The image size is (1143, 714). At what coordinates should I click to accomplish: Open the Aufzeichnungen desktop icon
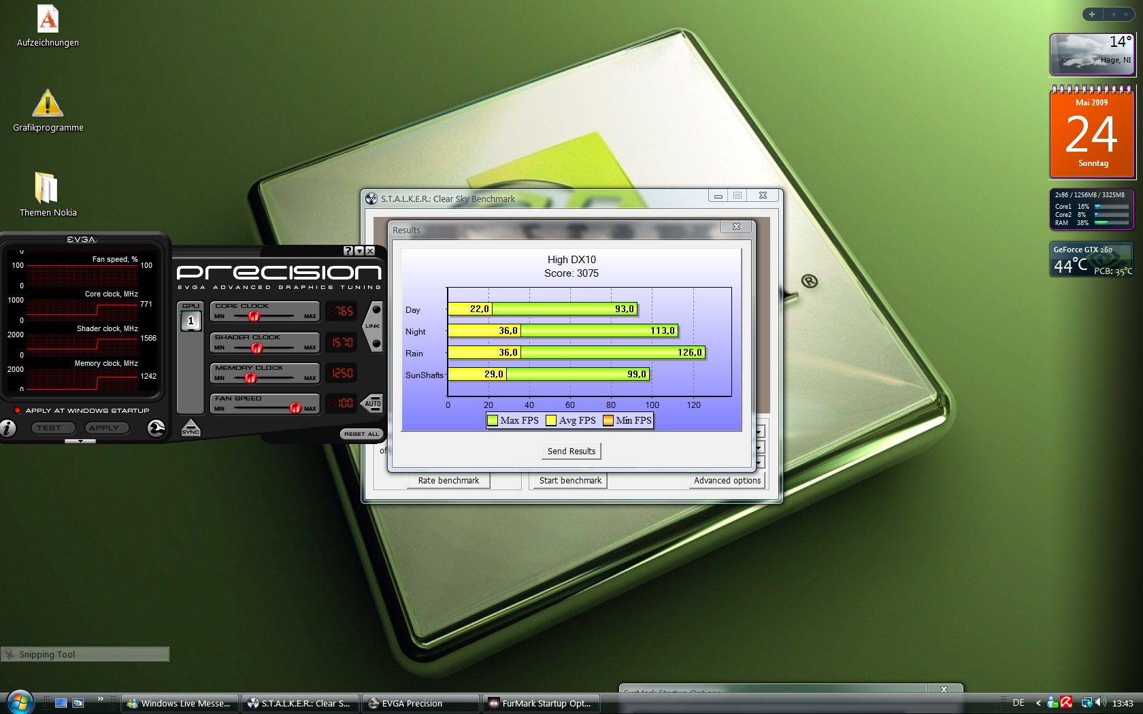(48, 26)
